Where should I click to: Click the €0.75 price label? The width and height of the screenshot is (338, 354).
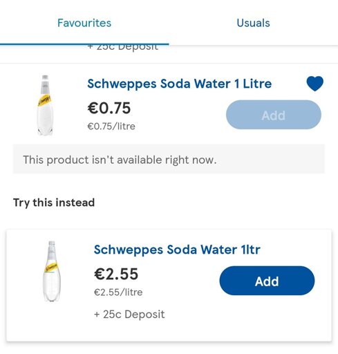109,108
